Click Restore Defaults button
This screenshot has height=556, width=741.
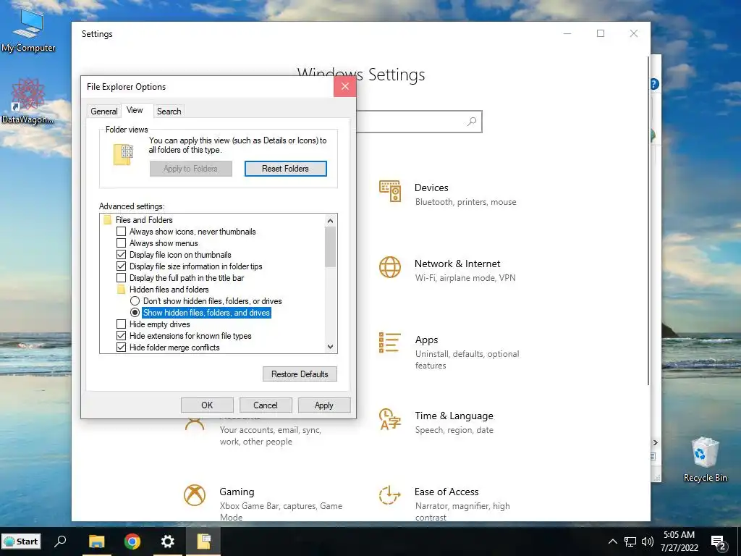pyautogui.click(x=300, y=374)
